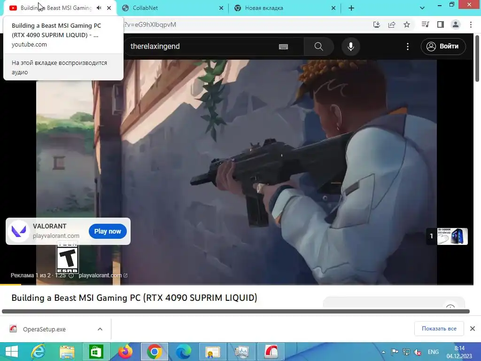The image size is (481, 361).
Task: Open the Windows Store taskbar icon
Action: click(96, 352)
